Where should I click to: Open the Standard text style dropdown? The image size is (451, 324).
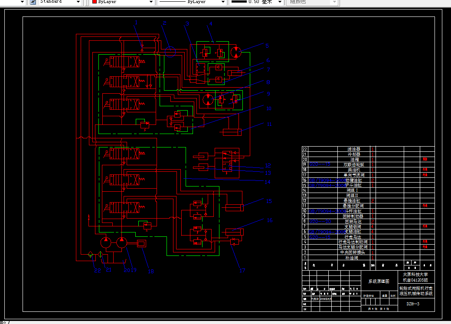78,2
